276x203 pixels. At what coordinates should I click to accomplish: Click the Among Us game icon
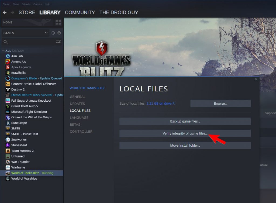[x=8, y=62]
